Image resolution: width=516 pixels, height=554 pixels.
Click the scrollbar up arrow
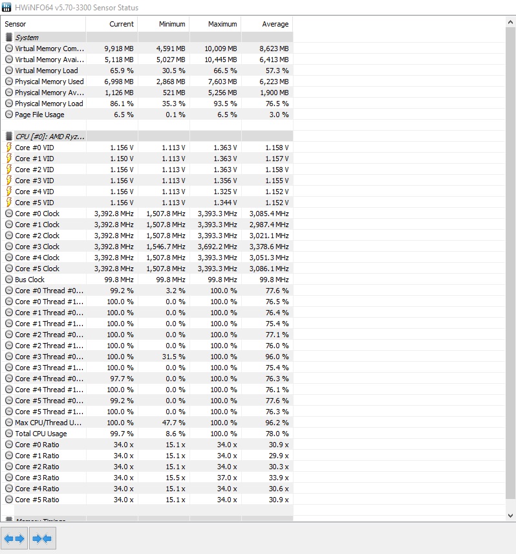coord(510,22)
